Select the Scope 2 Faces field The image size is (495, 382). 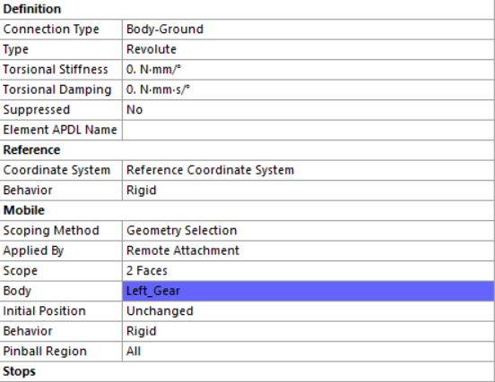tap(308, 271)
